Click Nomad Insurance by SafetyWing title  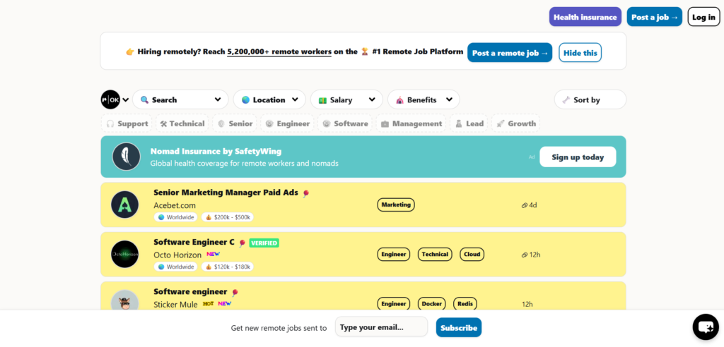(216, 151)
